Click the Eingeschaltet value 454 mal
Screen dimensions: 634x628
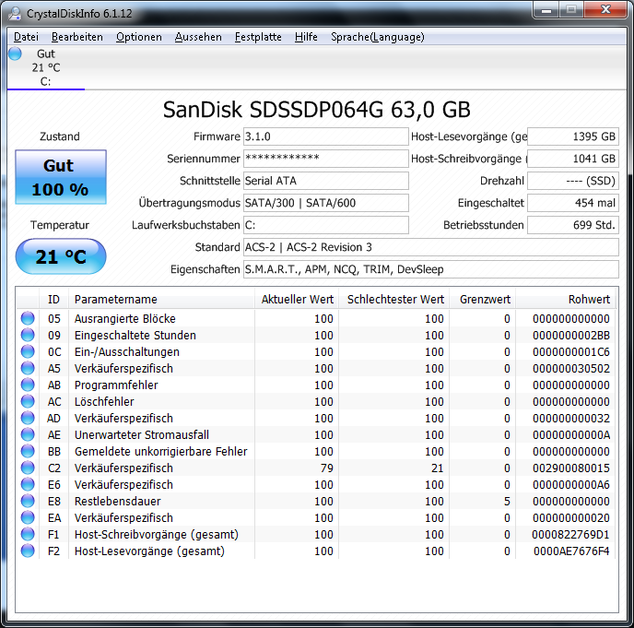click(x=573, y=203)
